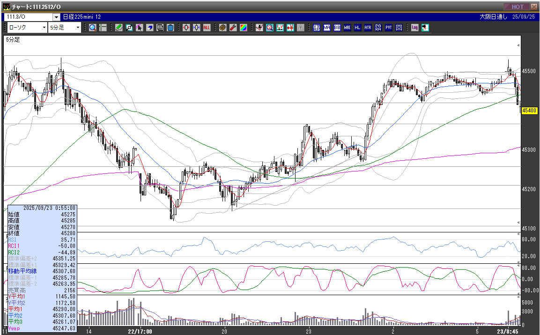Image resolution: width=540 pixels, height=335 pixels.
Task: Click the trash can delete icon
Action: pos(170,28)
